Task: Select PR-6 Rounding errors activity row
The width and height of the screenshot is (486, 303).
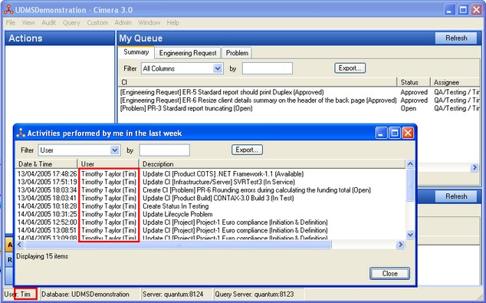Action: pyautogui.click(x=211, y=189)
